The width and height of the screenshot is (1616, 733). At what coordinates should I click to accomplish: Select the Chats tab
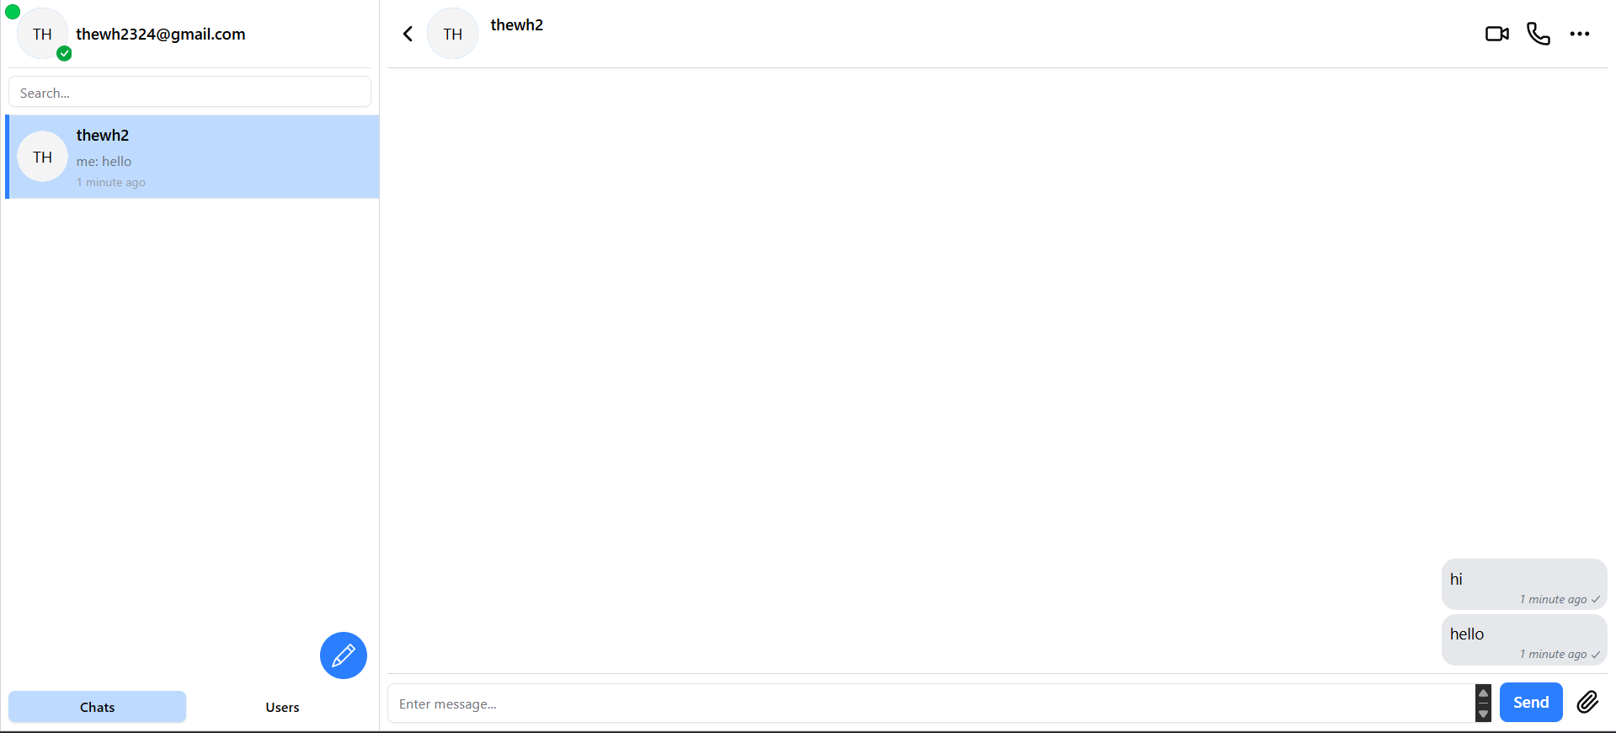97,707
